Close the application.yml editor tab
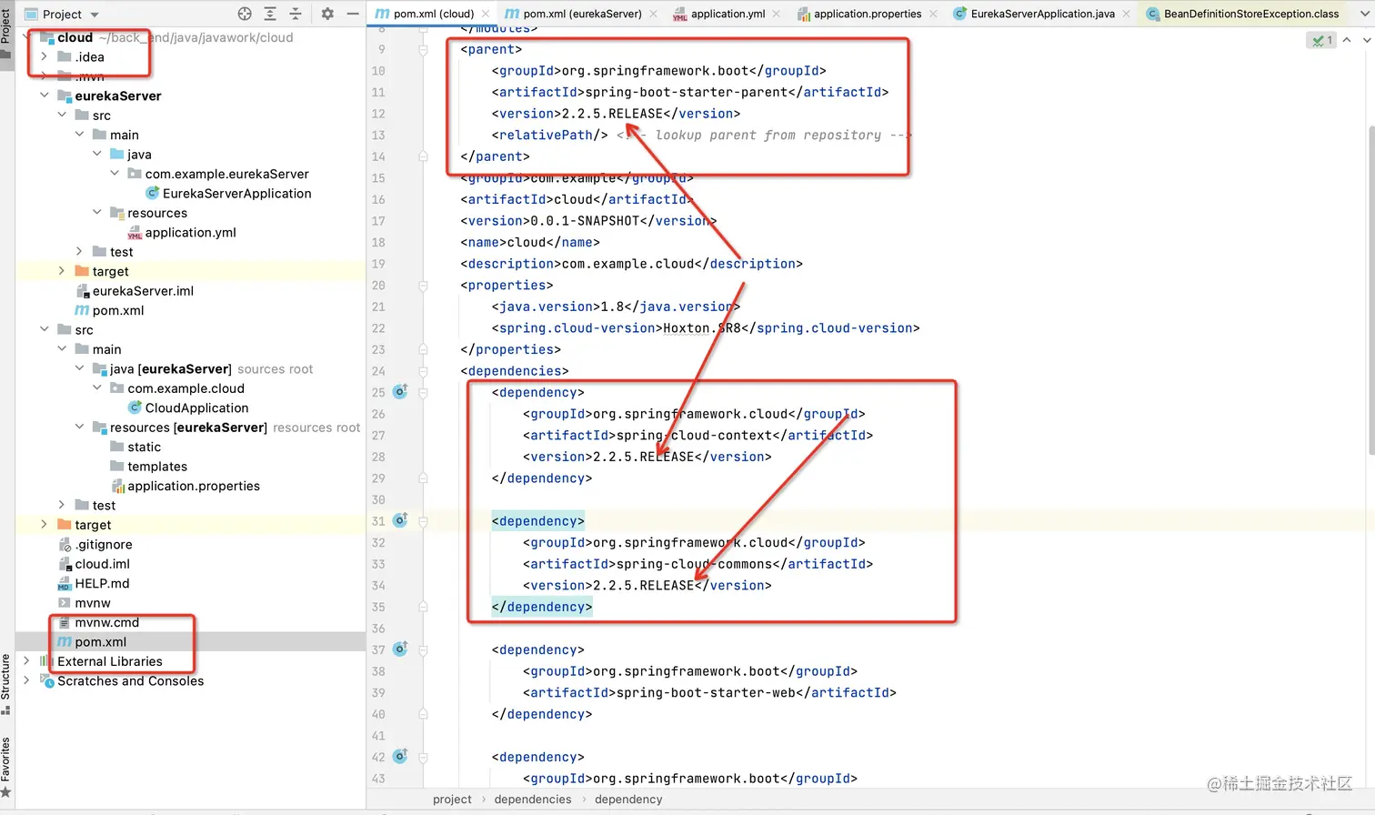1375x815 pixels. point(776,14)
